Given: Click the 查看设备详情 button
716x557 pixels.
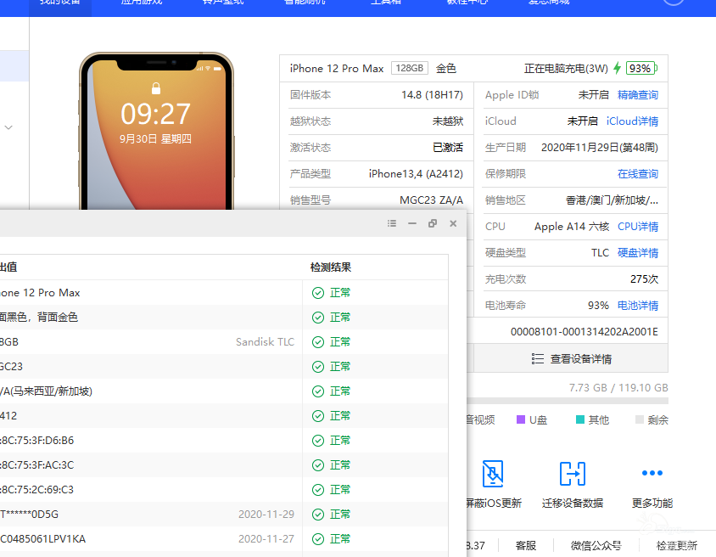Looking at the screenshot, I should [x=571, y=358].
